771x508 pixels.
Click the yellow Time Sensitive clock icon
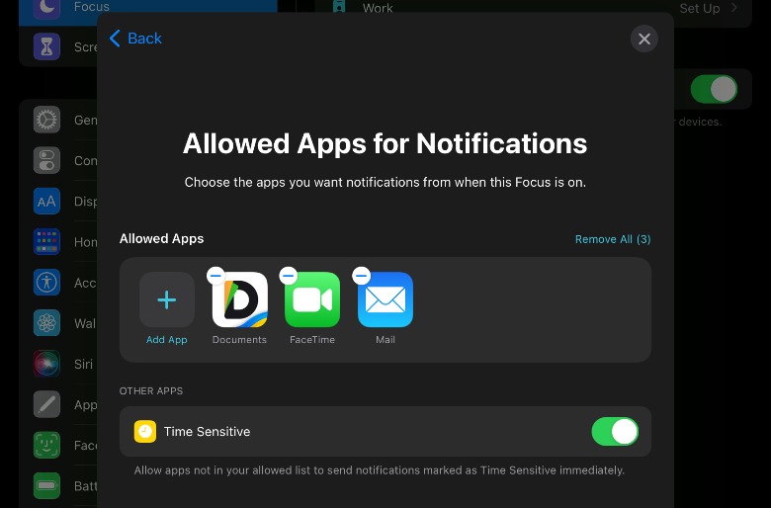click(x=145, y=432)
